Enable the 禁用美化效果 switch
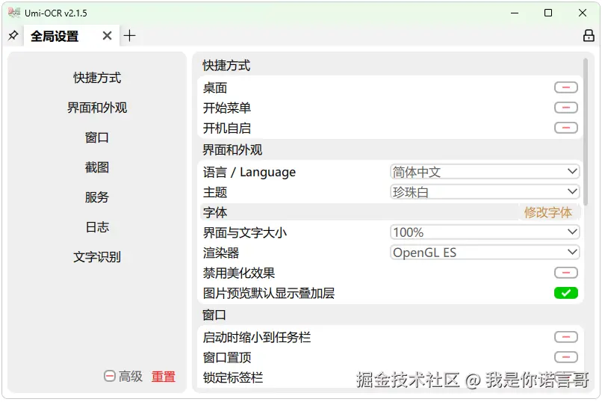 click(565, 273)
